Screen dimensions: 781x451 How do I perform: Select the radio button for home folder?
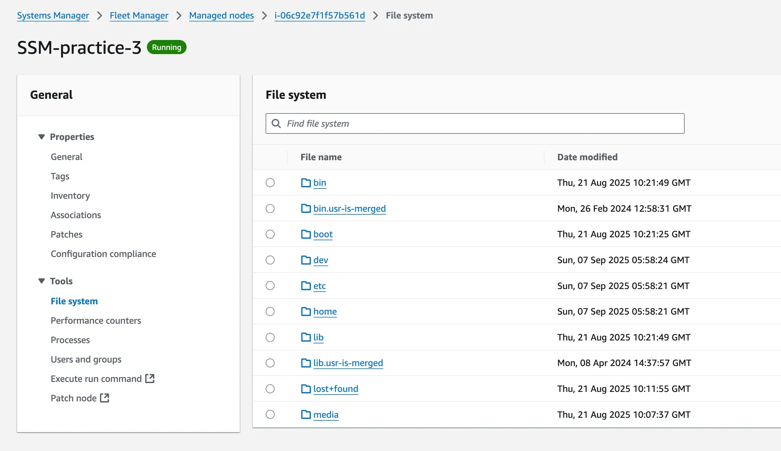(270, 312)
